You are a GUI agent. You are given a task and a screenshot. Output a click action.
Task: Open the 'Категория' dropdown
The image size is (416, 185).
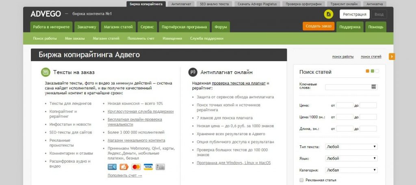351,170
